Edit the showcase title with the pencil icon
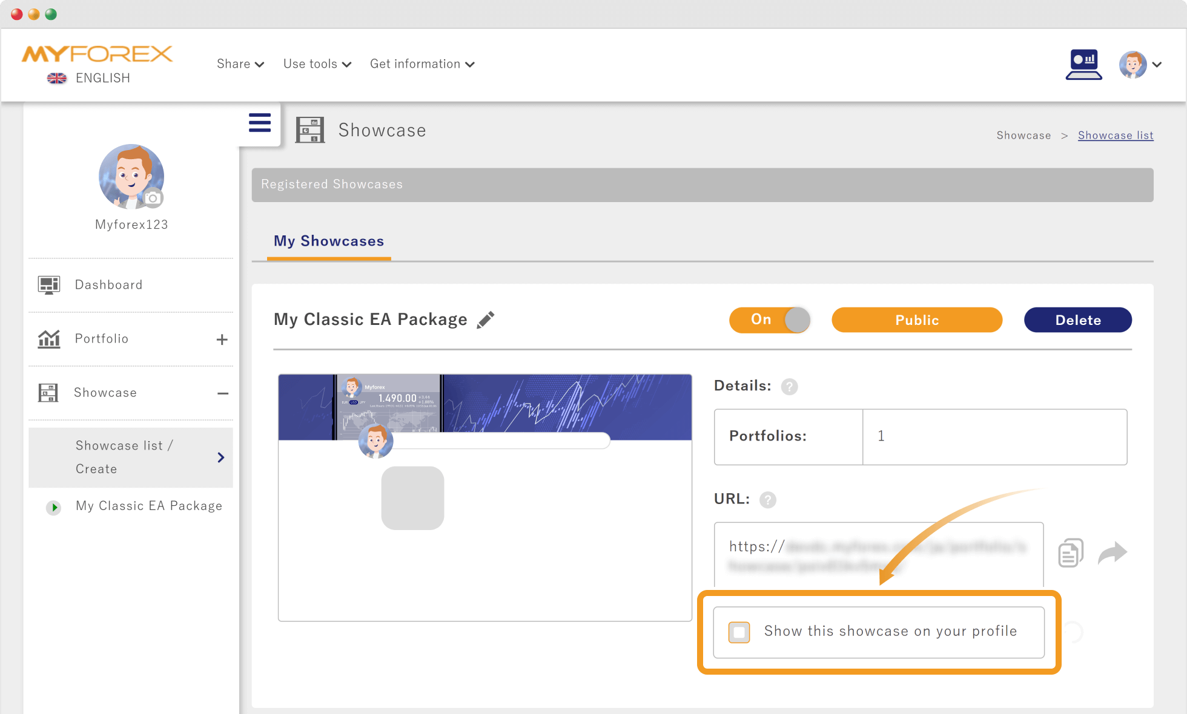 (x=485, y=319)
